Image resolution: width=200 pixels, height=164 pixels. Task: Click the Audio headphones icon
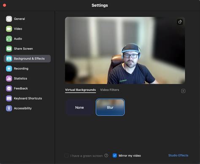(x=9, y=39)
